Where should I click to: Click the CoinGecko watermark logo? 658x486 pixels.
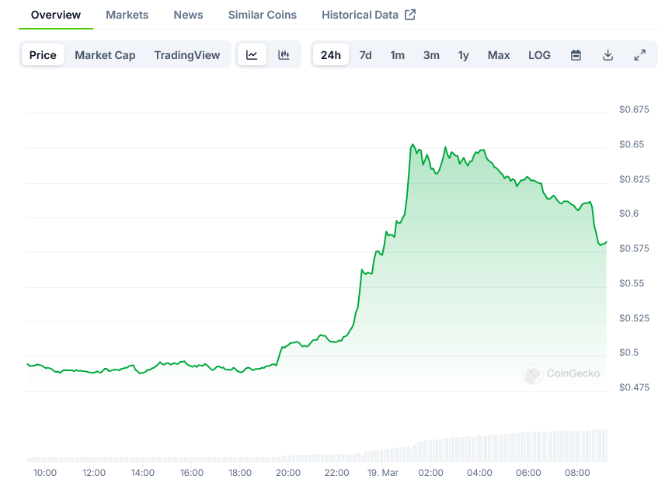pos(533,374)
